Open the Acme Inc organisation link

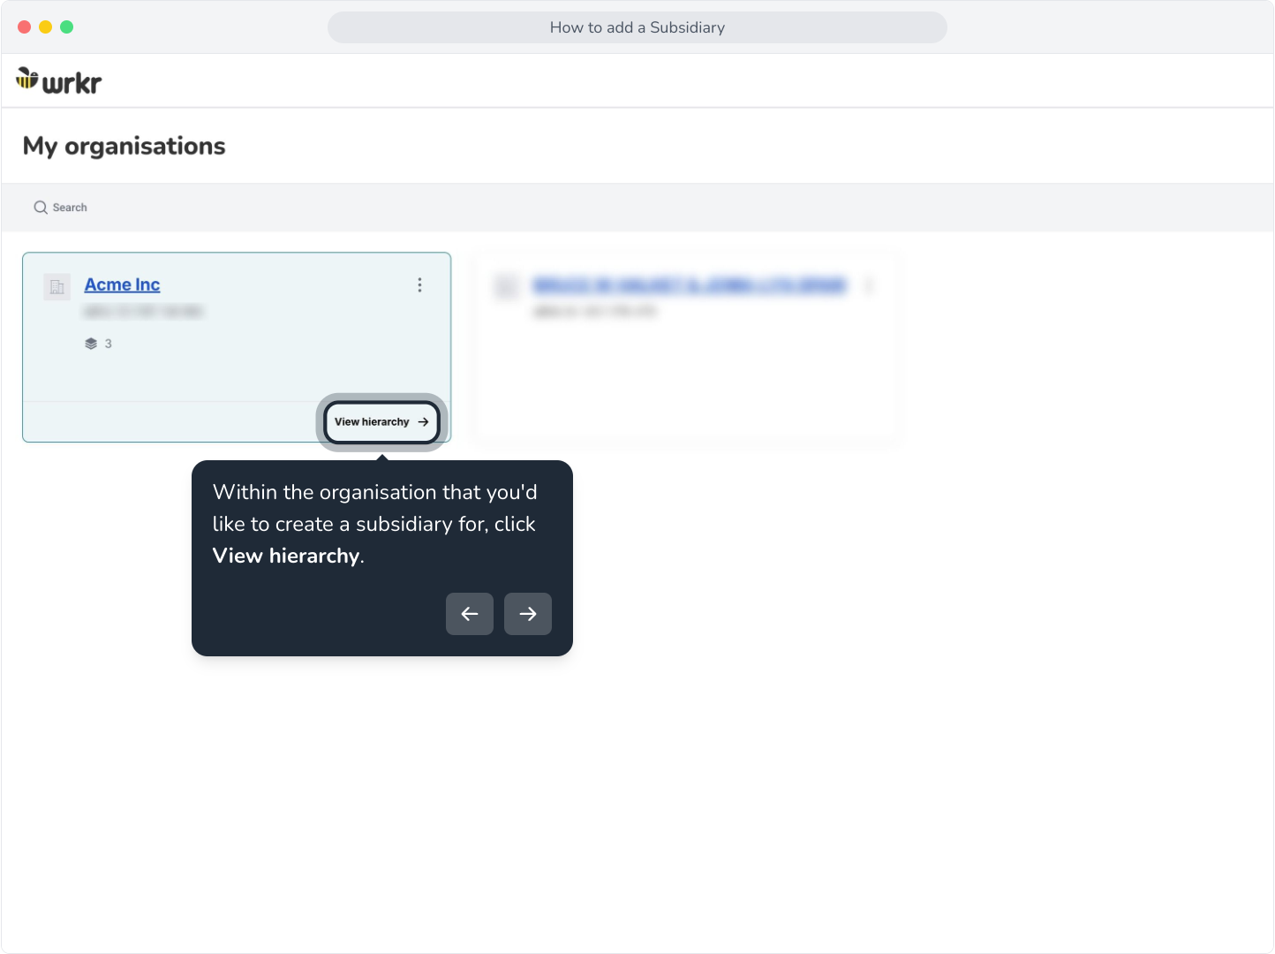(122, 284)
